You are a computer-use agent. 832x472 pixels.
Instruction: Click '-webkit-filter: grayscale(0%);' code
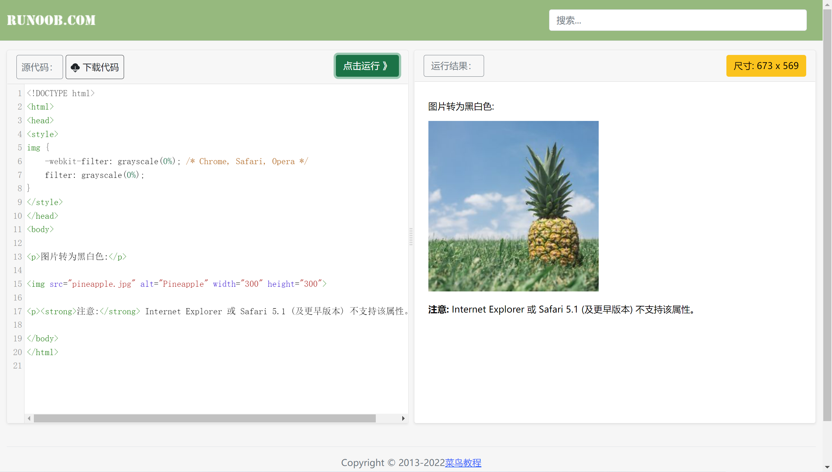pyautogui.click(x=113, y=161)
